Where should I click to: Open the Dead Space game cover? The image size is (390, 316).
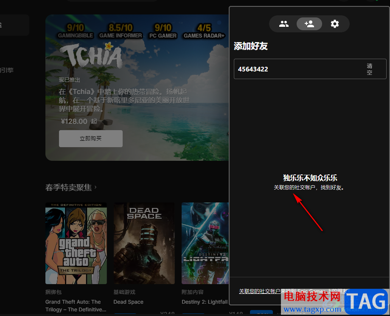(x=144, y=243)
